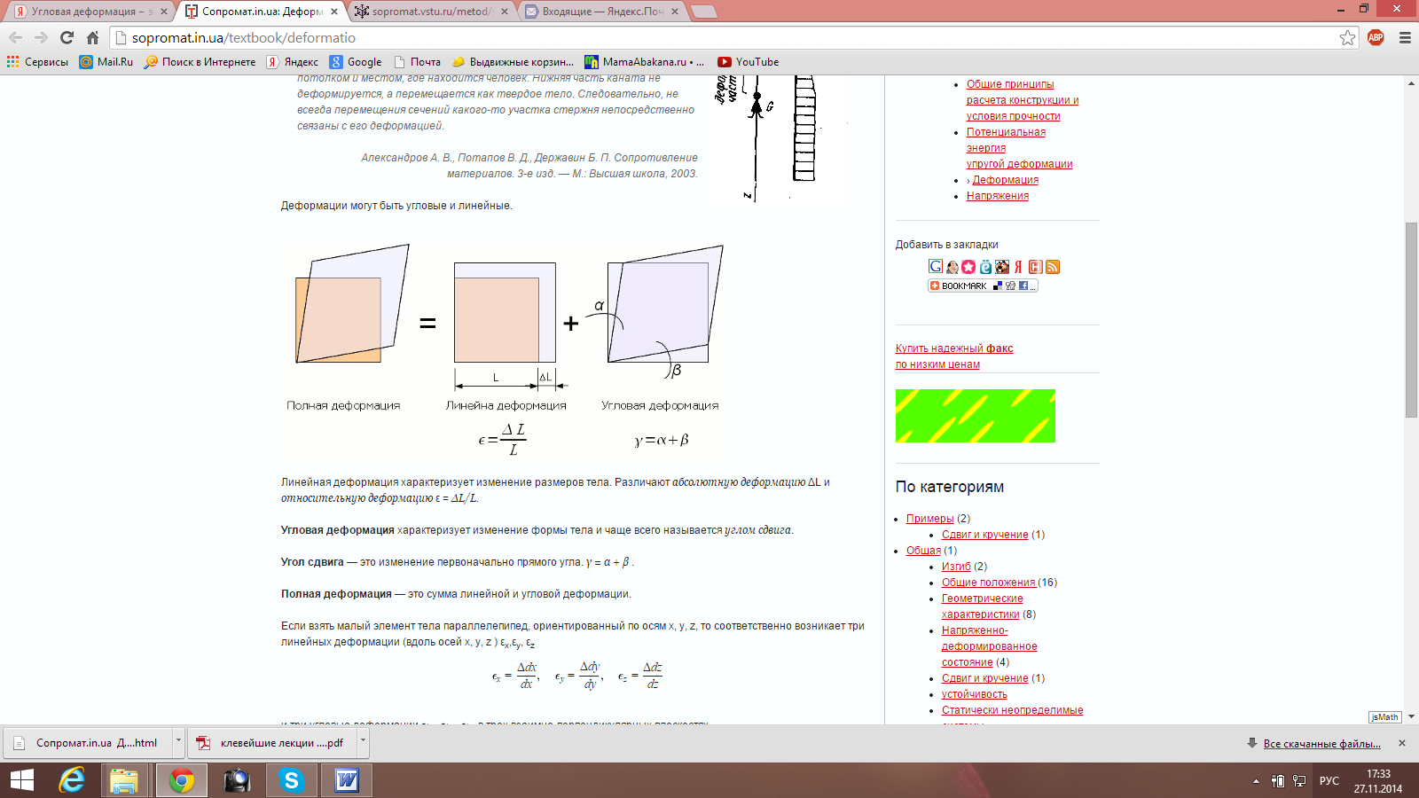Image resolution: width=1419 pixels, height=798 pixels.
Task: Open the Сопромат.in.ua html downloaded file
Action: [89, 742]
